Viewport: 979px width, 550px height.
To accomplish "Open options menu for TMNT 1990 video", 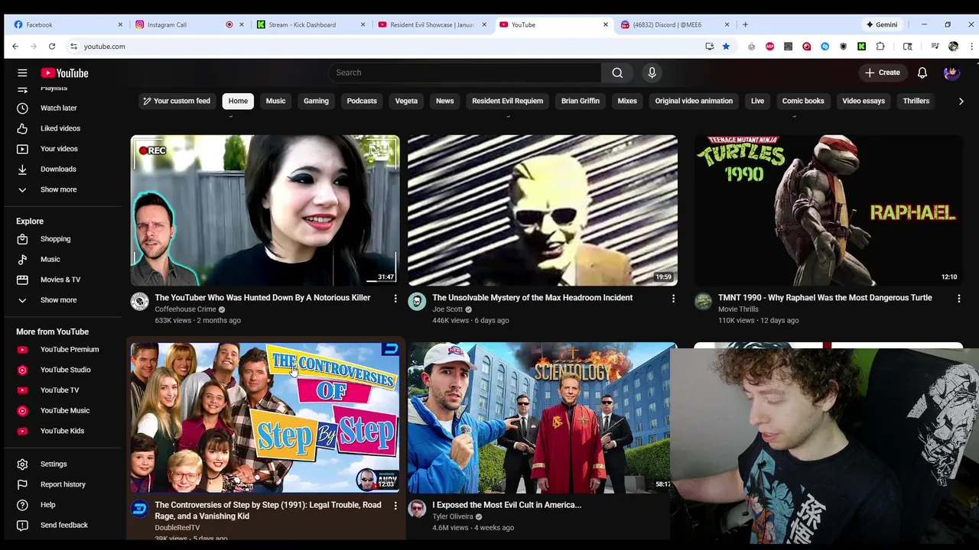I will coord(959,299).
